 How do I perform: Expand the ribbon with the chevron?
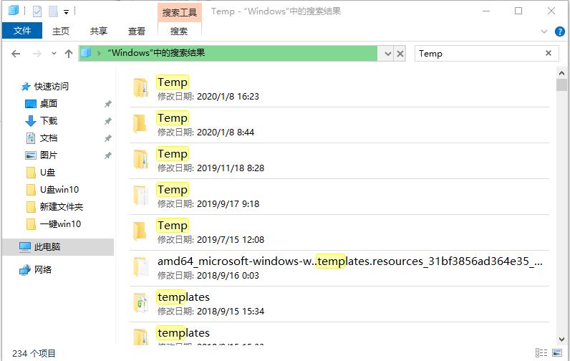pos(544,32)
